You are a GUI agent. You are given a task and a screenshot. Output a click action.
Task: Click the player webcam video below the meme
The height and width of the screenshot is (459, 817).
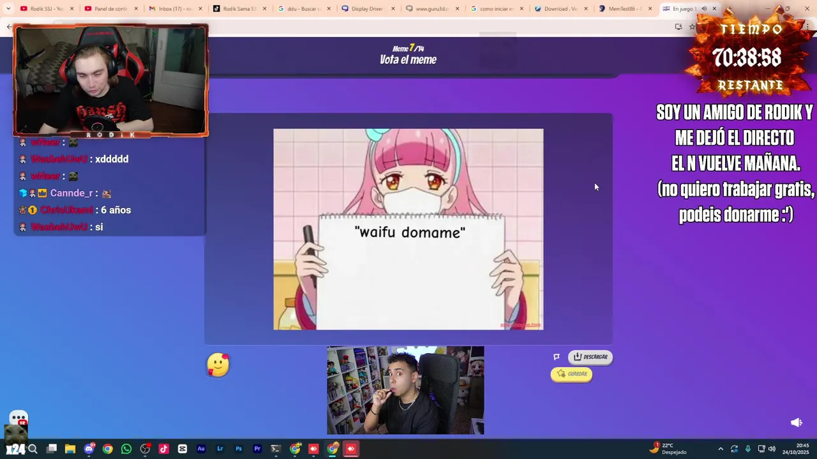click(405, 390)
